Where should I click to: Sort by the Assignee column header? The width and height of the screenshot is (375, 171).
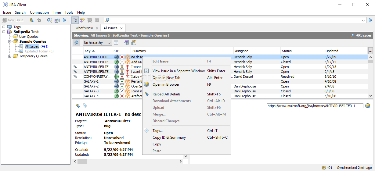coord(257,51)
